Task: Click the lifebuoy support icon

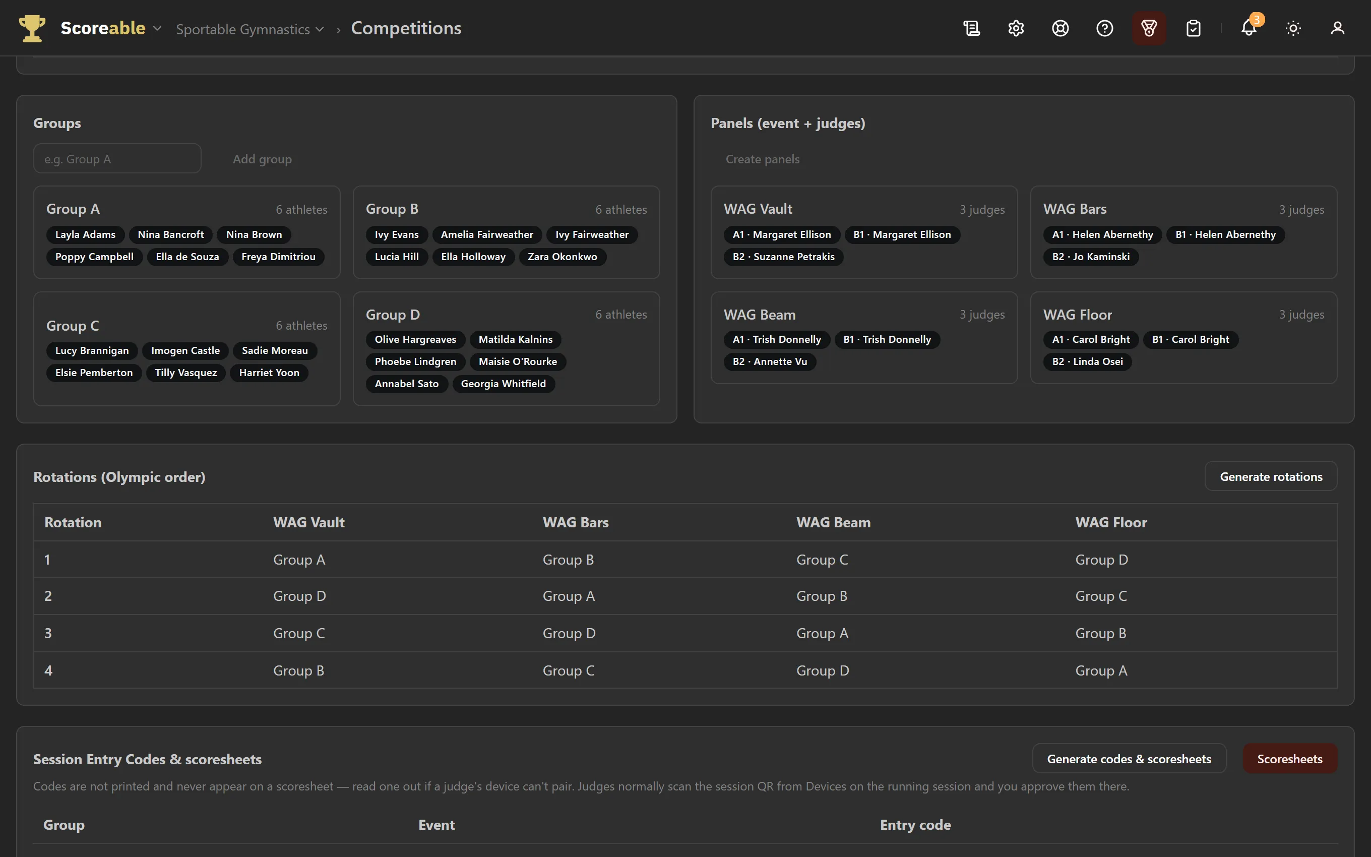Action: tap(1060, 28)
